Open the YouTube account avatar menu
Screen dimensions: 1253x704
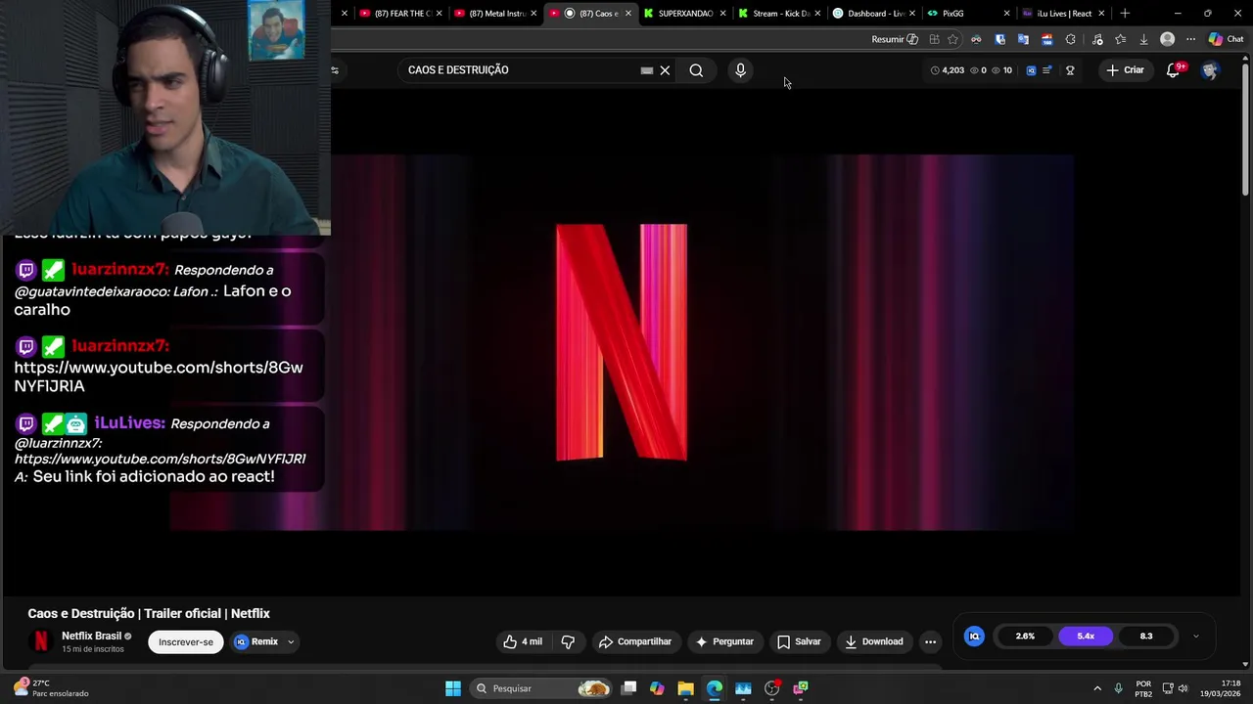pos(1210,70)
